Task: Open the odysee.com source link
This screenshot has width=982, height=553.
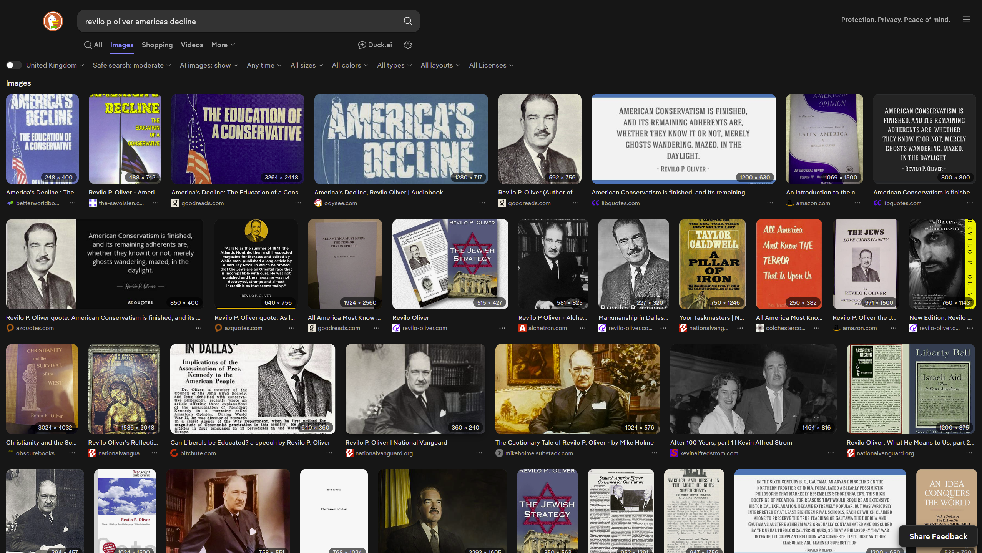Action: click(x=341, y=203)
